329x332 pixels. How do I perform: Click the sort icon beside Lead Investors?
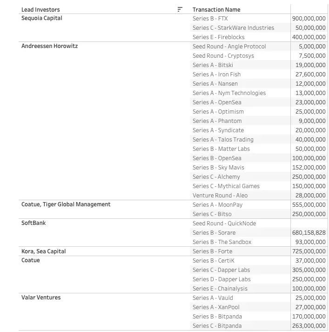(x=180, y=9)
